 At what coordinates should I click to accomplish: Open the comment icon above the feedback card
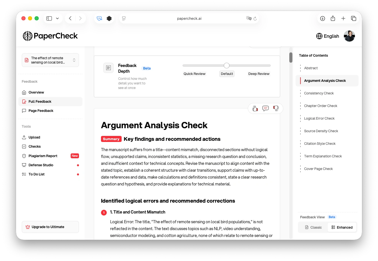(x=265, y=108)
